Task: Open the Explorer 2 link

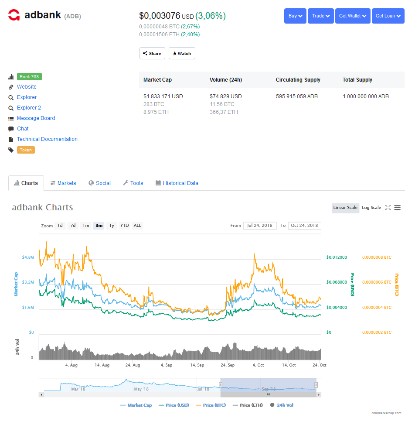Action: coord(29,108)
